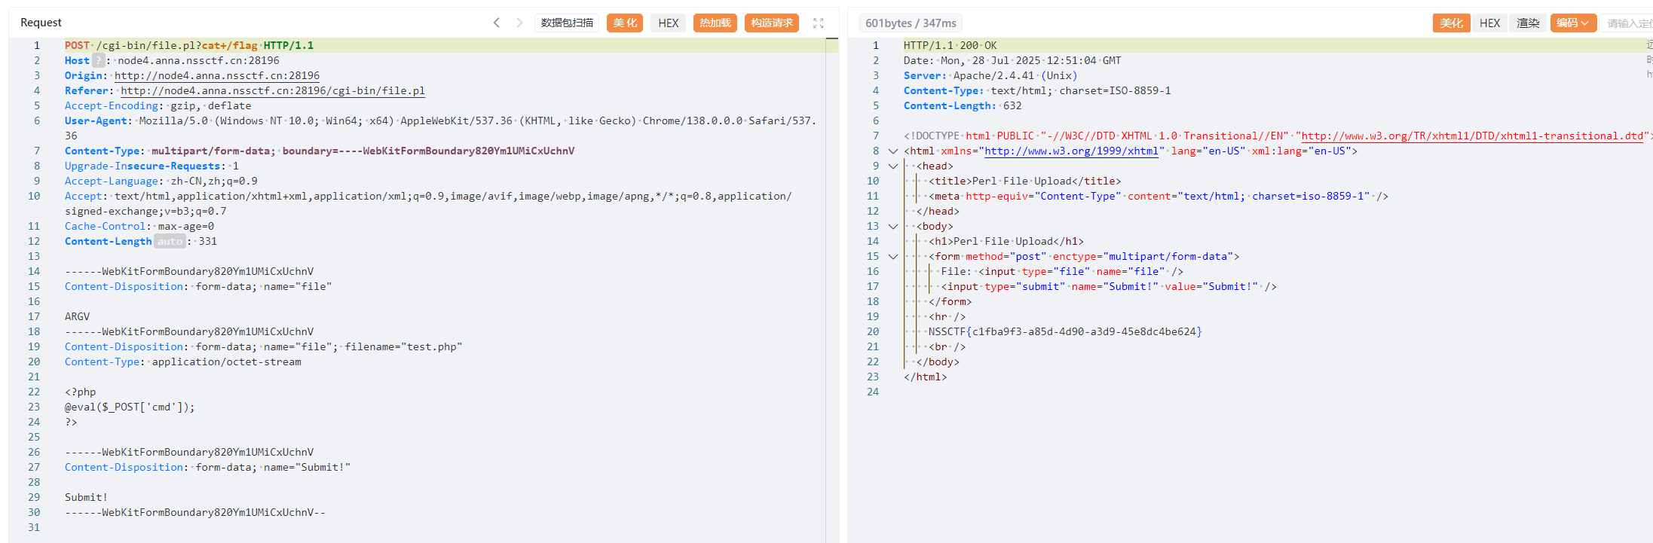Click the 601bytes / 347ms response tag

click(x=911, y=23)
